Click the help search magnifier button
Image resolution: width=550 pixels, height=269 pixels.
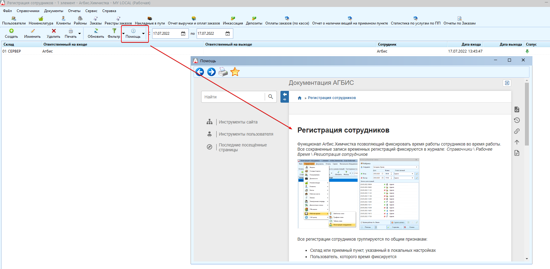271,97
